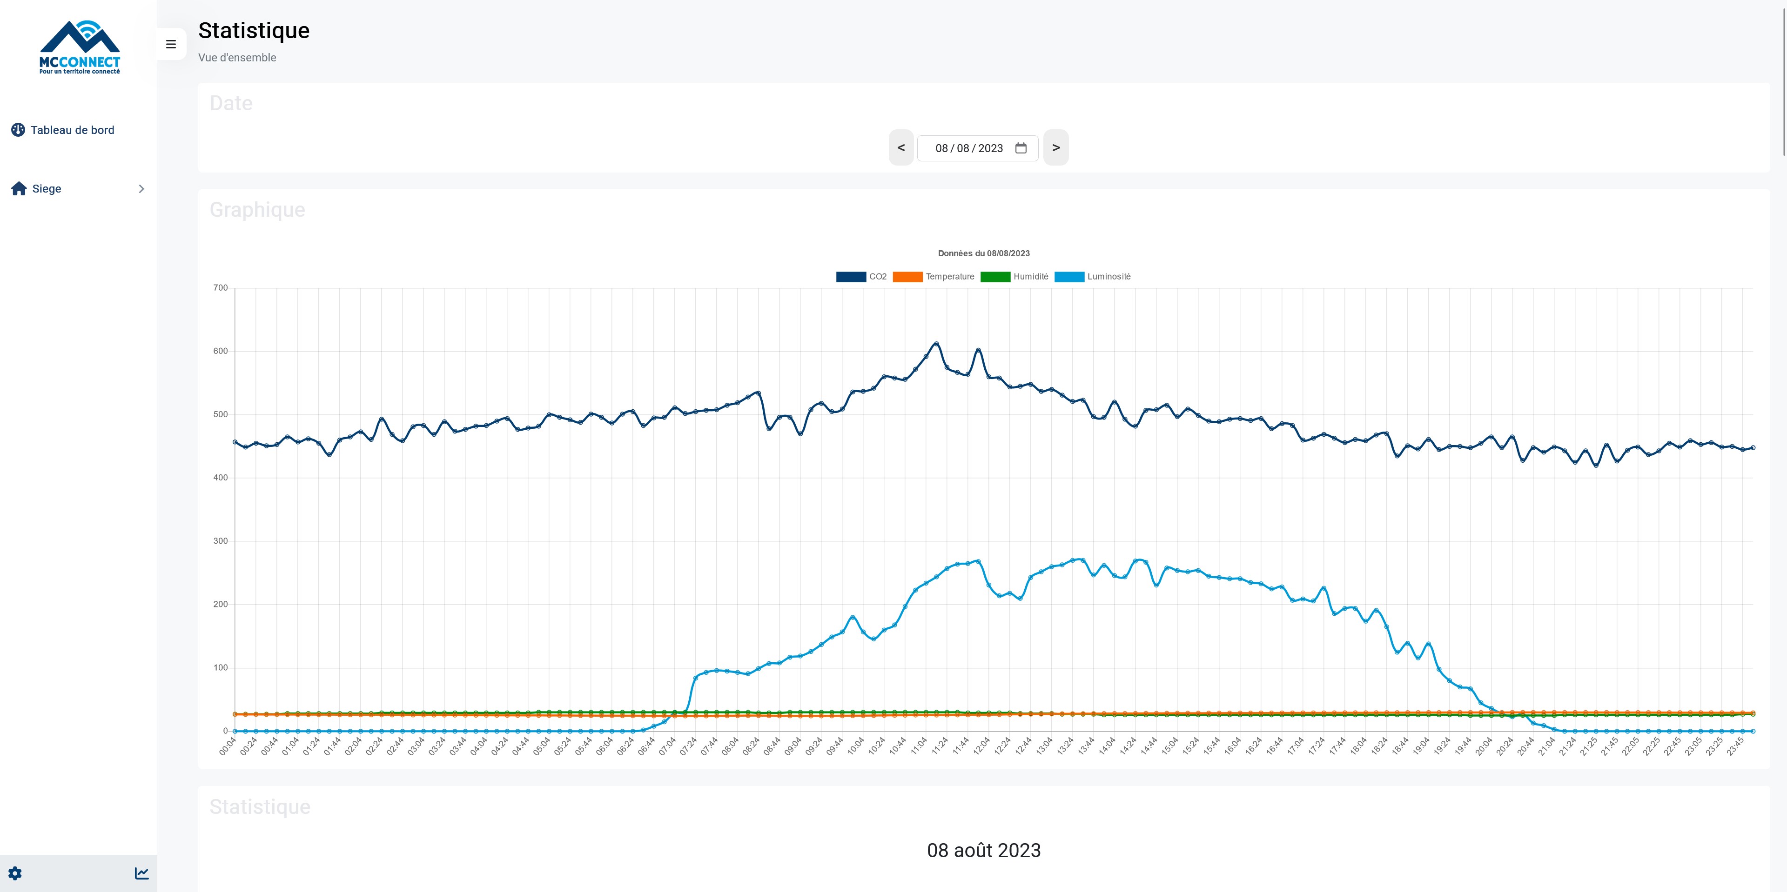Expand the Siege submenu chevron
Screen dimensions: 1787x892
coord(141,188)
